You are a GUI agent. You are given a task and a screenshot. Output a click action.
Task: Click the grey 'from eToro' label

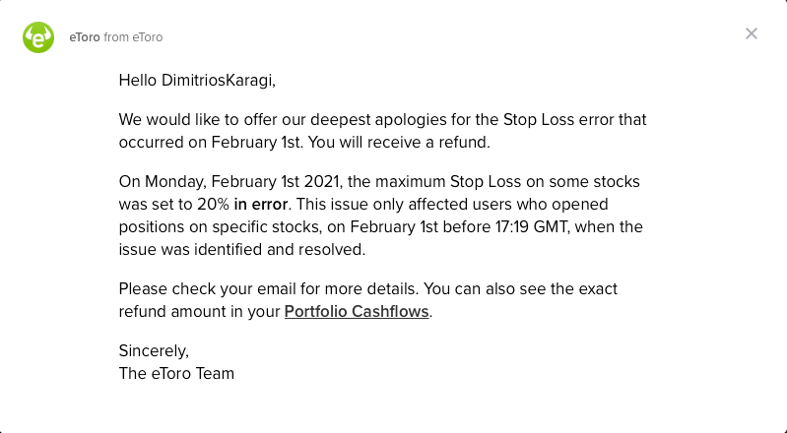[133, 37]
